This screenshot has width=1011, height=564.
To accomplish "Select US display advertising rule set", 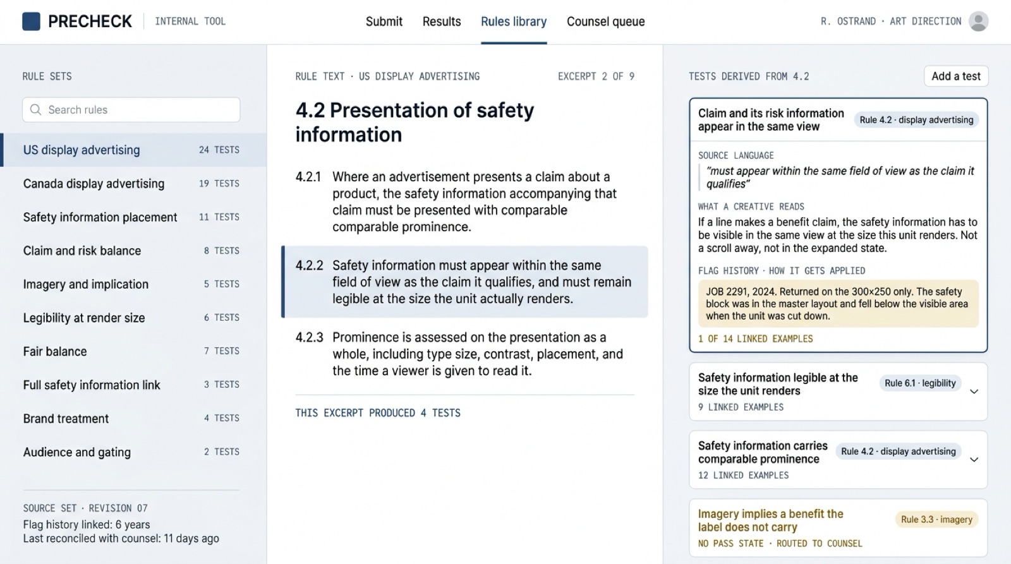I will [x=133, y=150].
